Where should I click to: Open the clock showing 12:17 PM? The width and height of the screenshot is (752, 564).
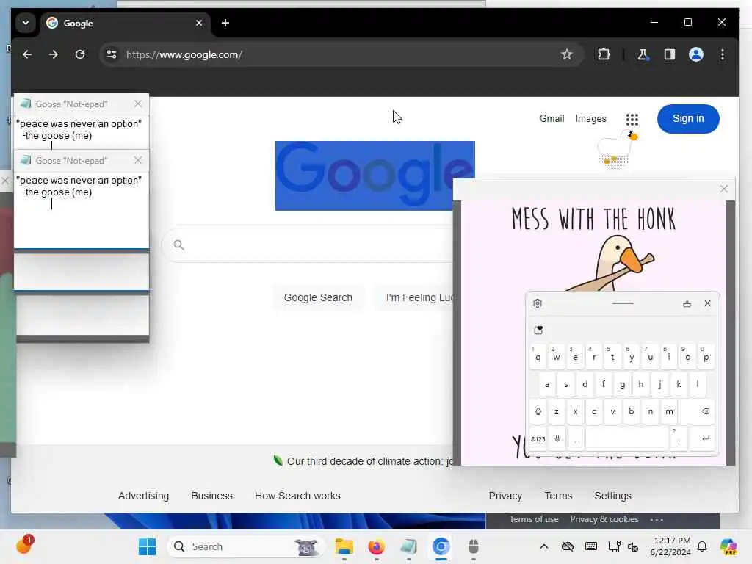(670, 546)
